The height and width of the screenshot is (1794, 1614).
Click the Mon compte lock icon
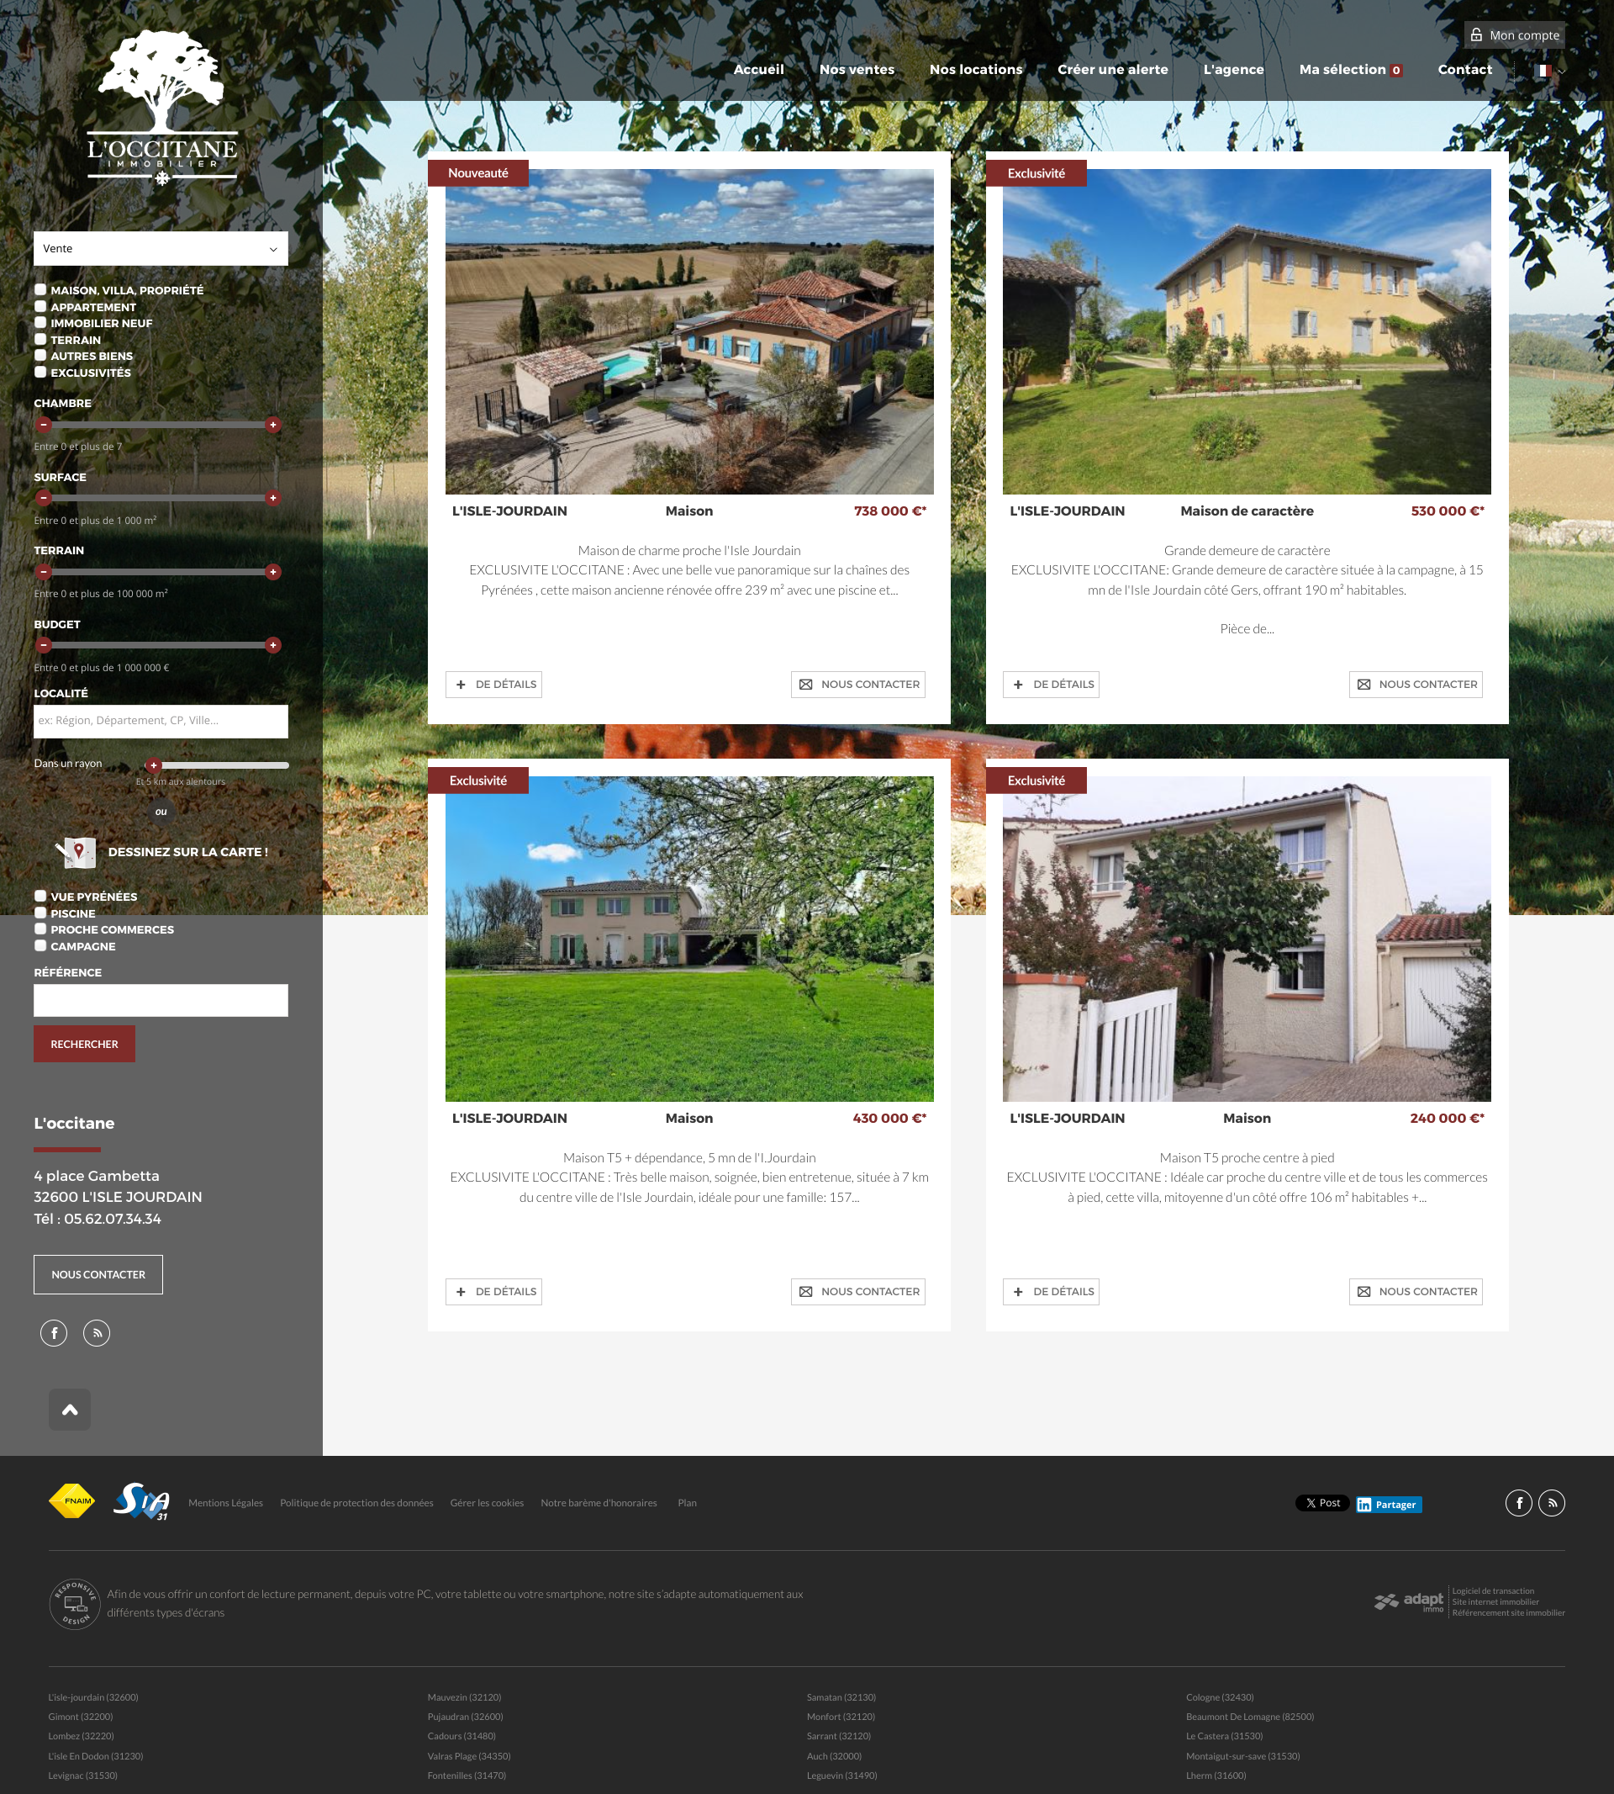1476,34
